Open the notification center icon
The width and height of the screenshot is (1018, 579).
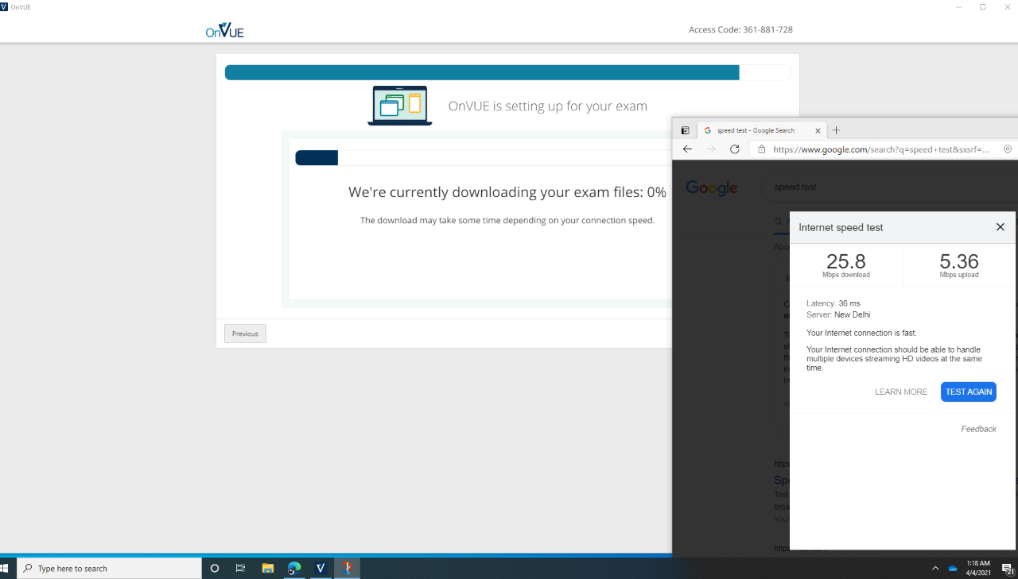(x=1007, y=568)
